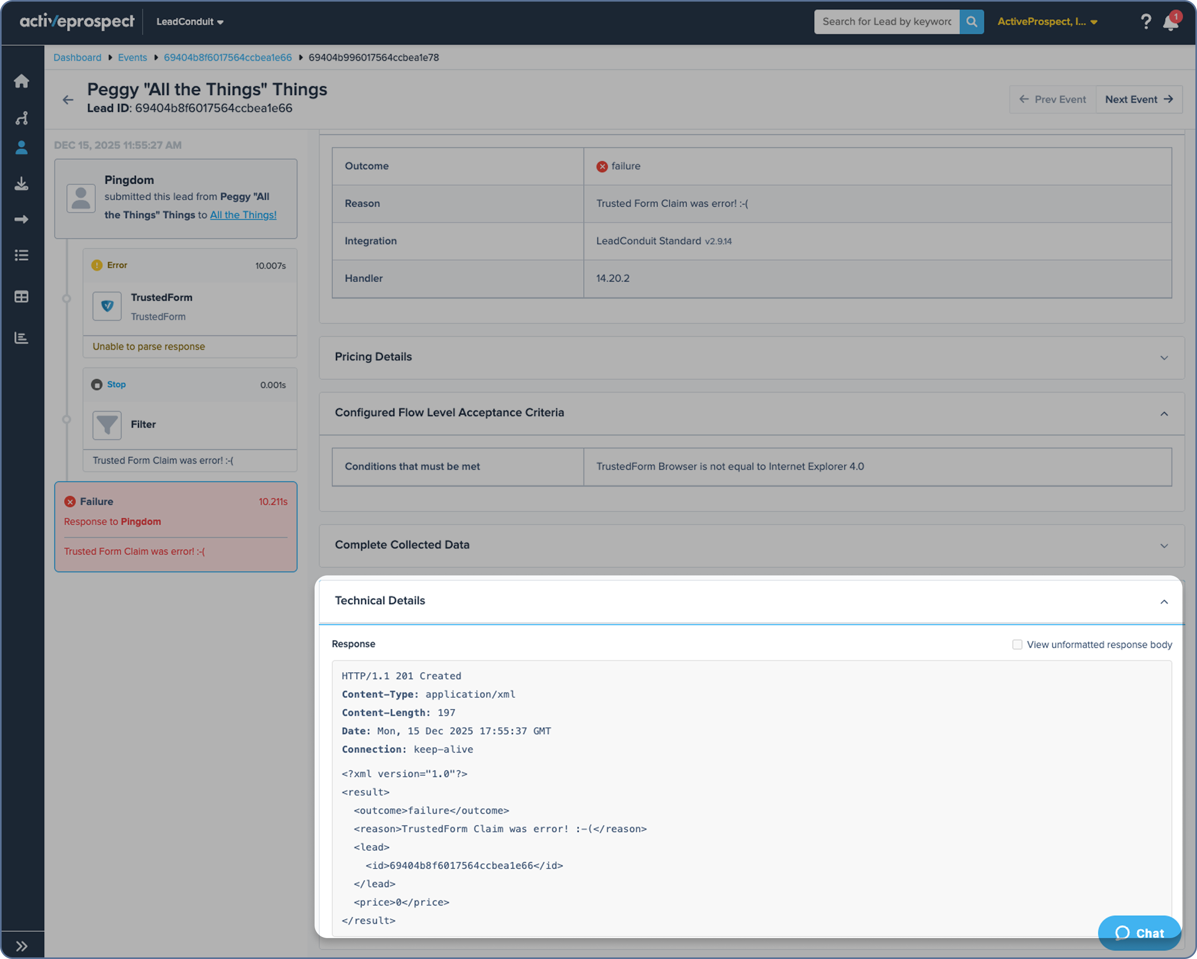This screenshot has height=959, width=1197.
Task: Click the DEC 15, 2025 timestamp
Action: coord(118,145)
